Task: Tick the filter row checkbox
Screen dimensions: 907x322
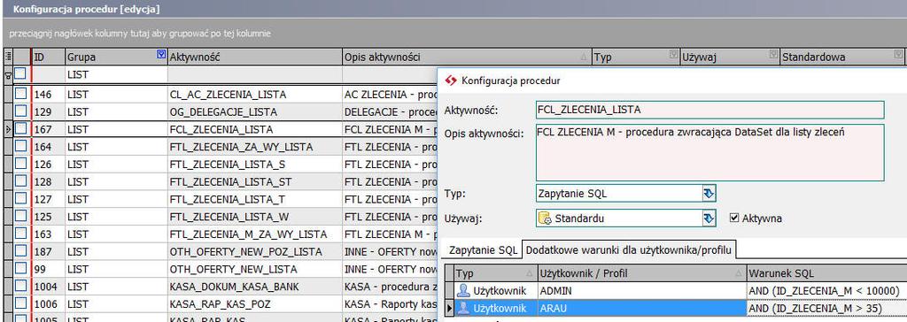Action: coord(21,74)
